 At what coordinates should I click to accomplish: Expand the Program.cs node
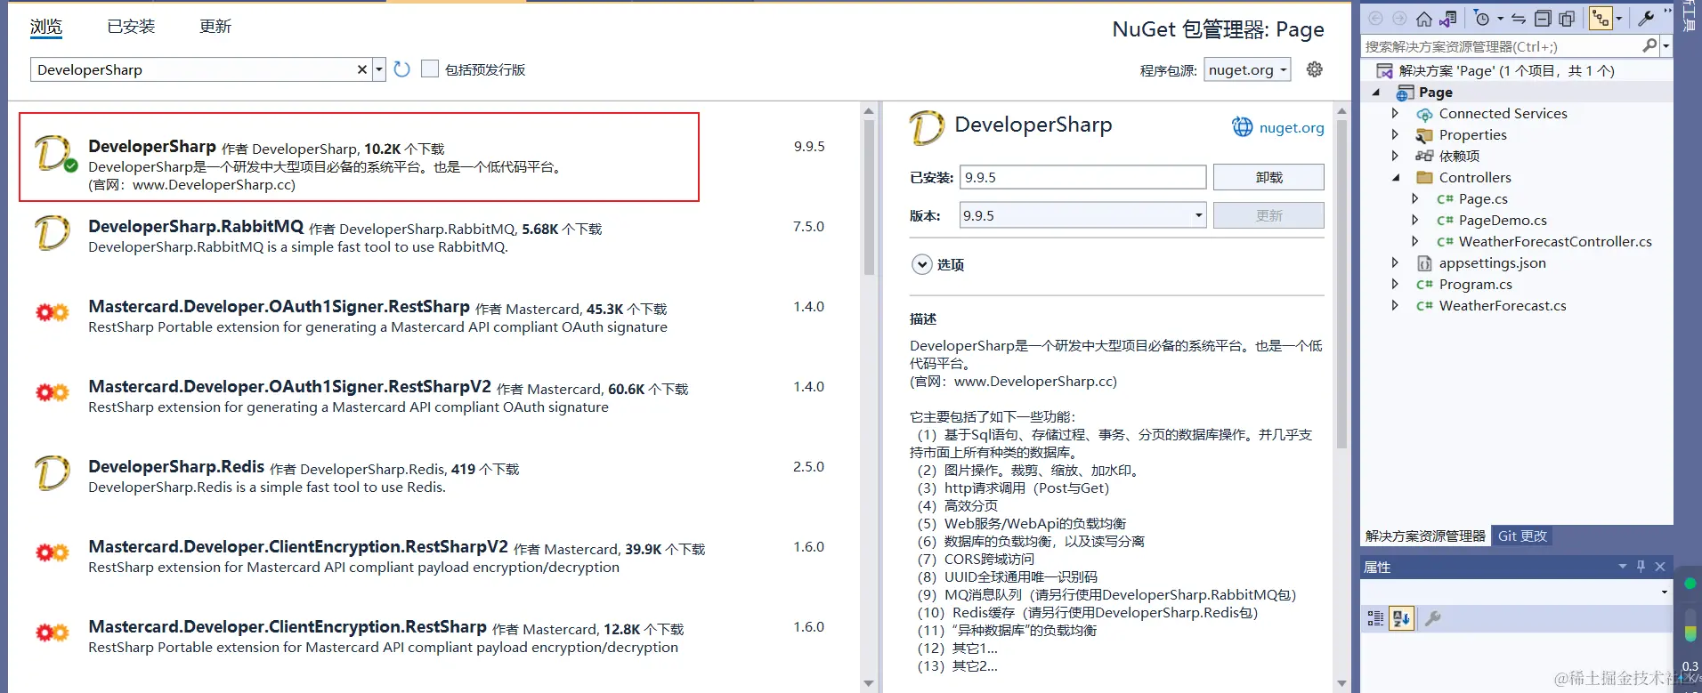click(x=1395, y=285)
